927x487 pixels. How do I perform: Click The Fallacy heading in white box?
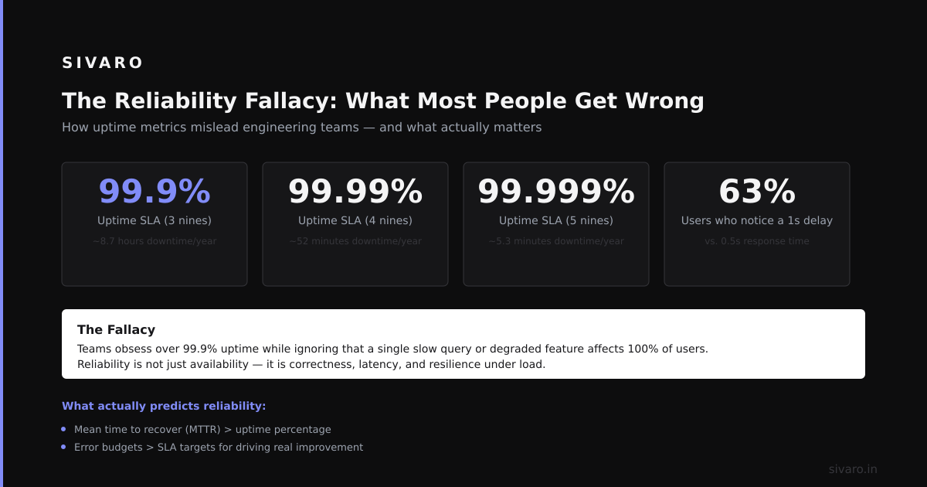(x=116, y=330)
